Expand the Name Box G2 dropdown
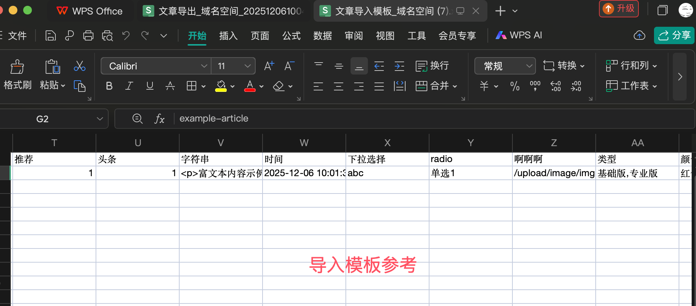This screenshot has width=696, height=306. click(x=100, y=119)
